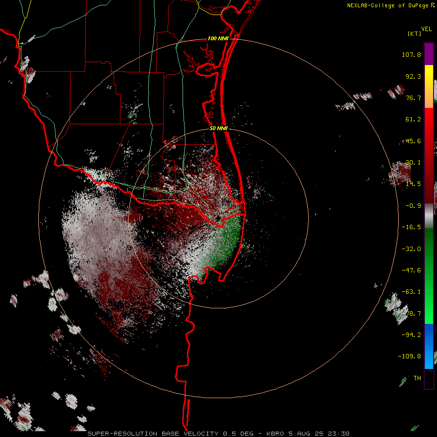The height and width of the screenshot is (437, 437).
Task: Click the [KT] units label
Action: tap(414, 34)
